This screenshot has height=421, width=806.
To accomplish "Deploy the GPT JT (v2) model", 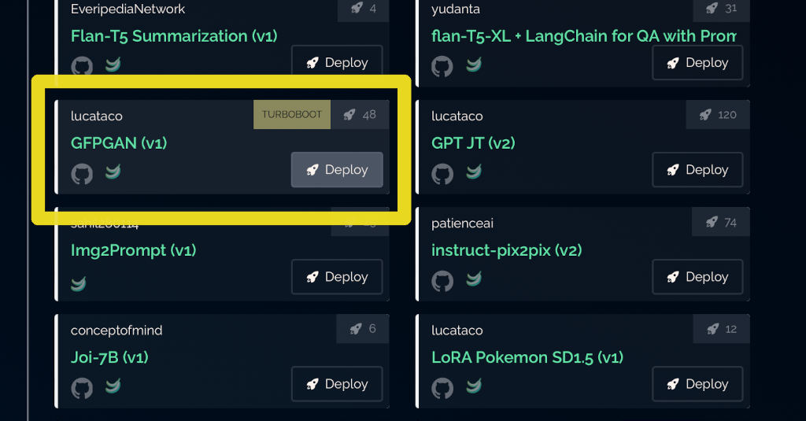I will (697, 170).
